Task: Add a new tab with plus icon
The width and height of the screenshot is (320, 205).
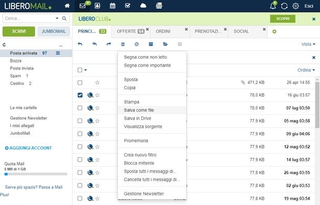Action: pyautogui.click(x=274, y=31)
